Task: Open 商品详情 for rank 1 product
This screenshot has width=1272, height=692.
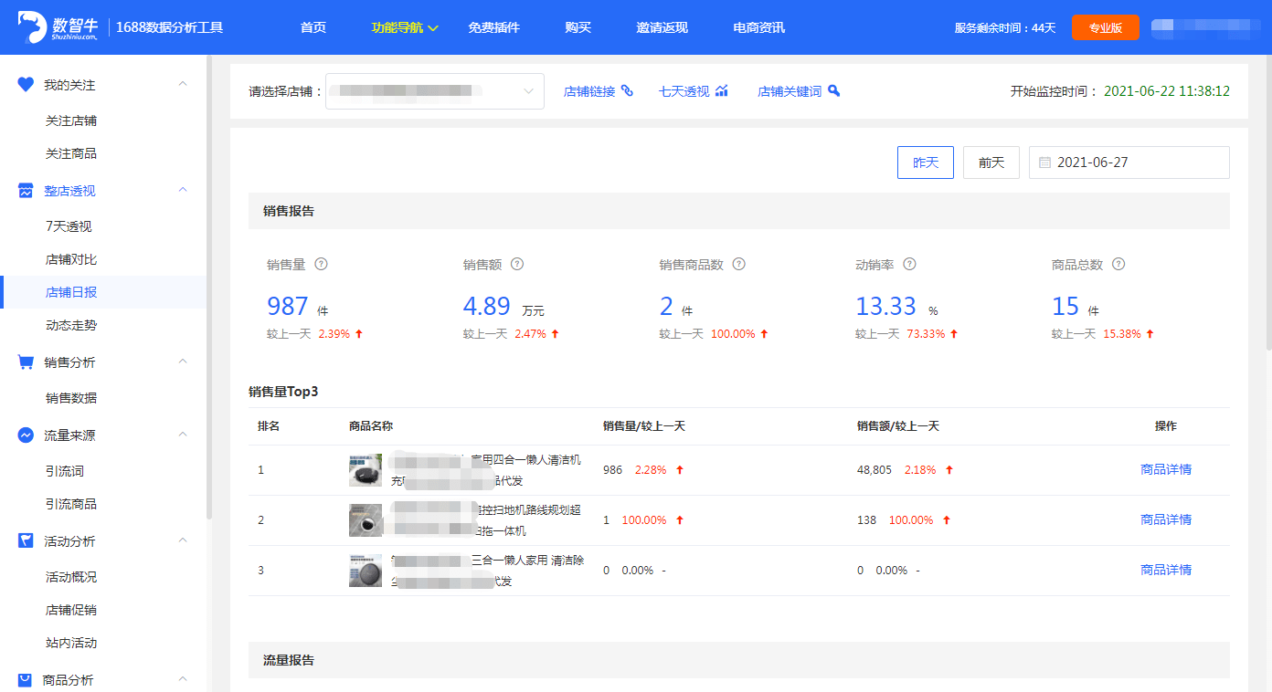Action: [x=1166, y=469]
